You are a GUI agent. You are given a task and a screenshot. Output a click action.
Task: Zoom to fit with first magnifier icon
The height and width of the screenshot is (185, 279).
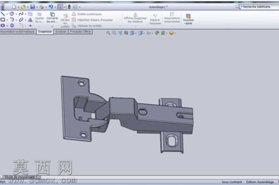(108, 33)
